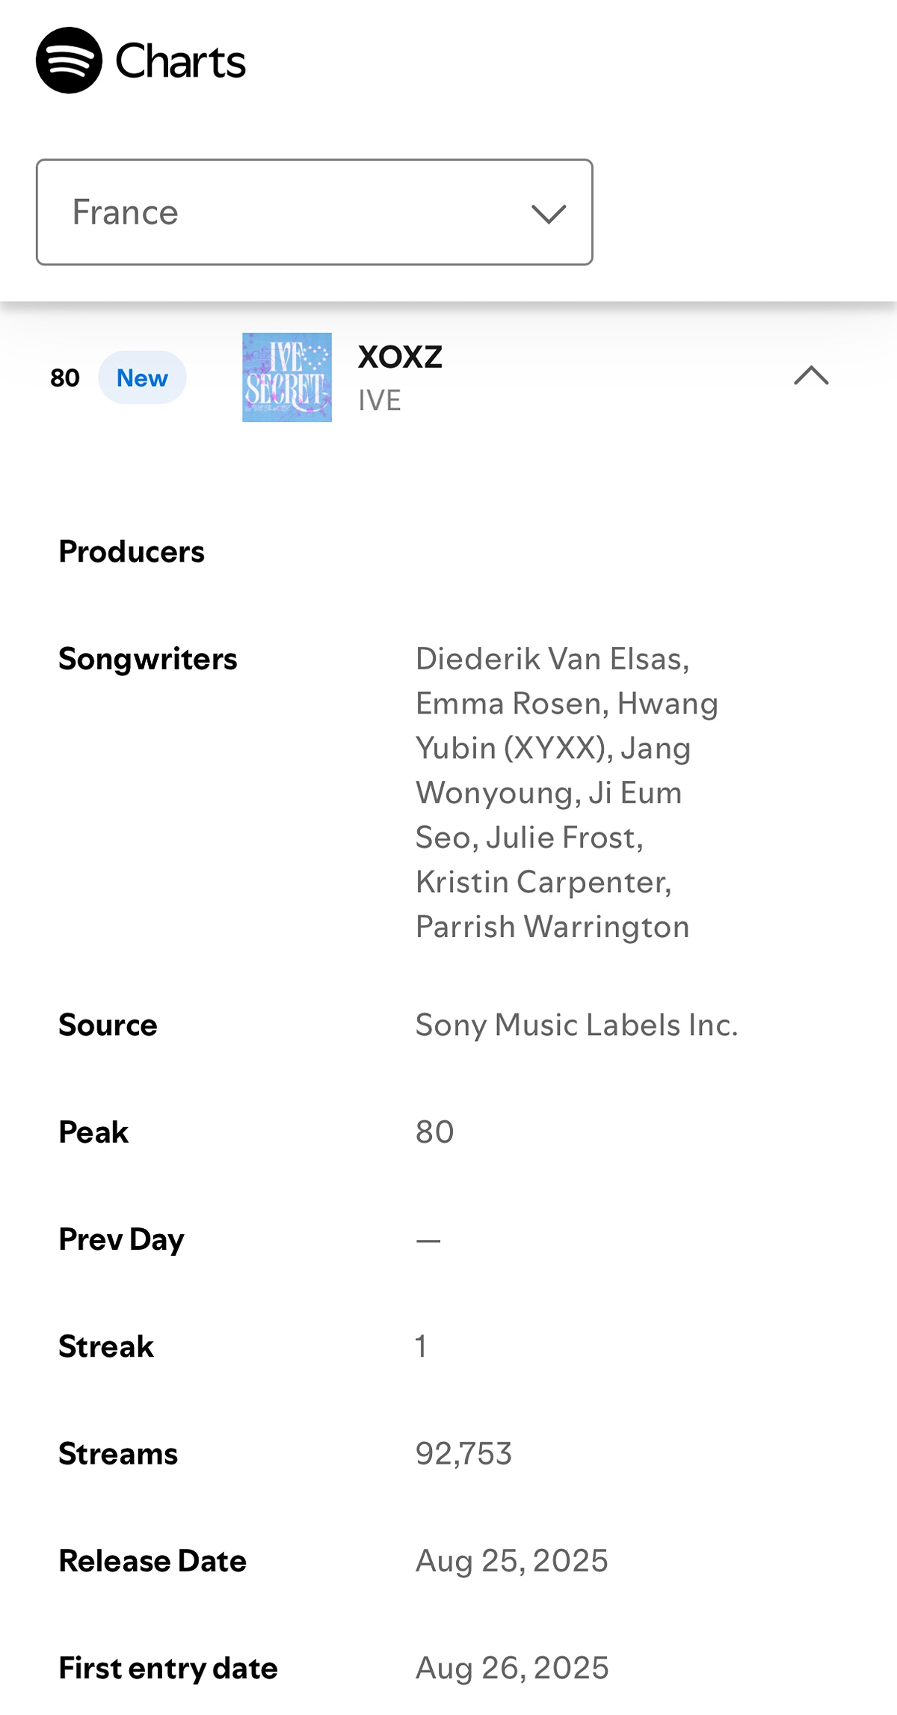
Task: Open the IVE artist link
Action: [x=380, y=401]
